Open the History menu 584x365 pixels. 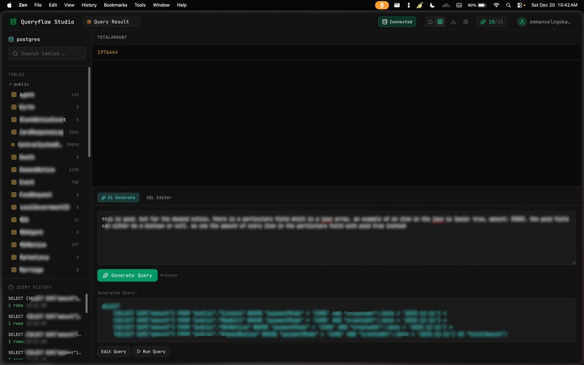(89, 5)
